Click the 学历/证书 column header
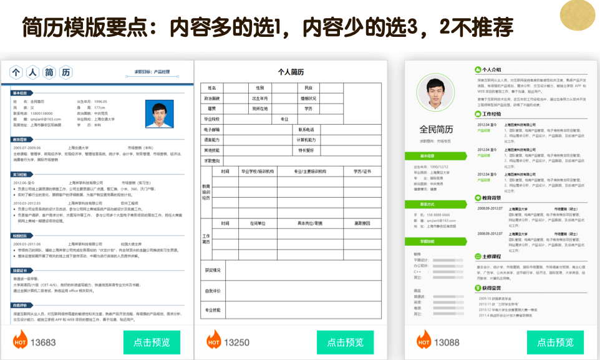 (362, 172)
